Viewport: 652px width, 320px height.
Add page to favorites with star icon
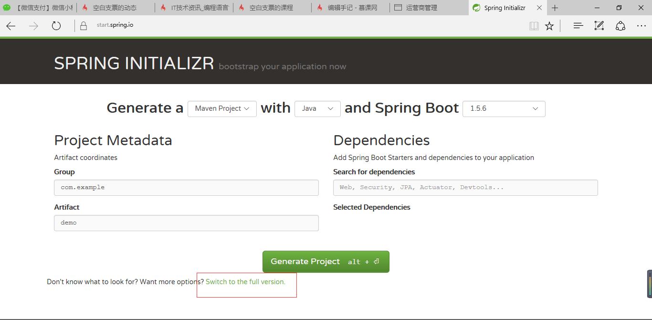click(x=549, y=26)
